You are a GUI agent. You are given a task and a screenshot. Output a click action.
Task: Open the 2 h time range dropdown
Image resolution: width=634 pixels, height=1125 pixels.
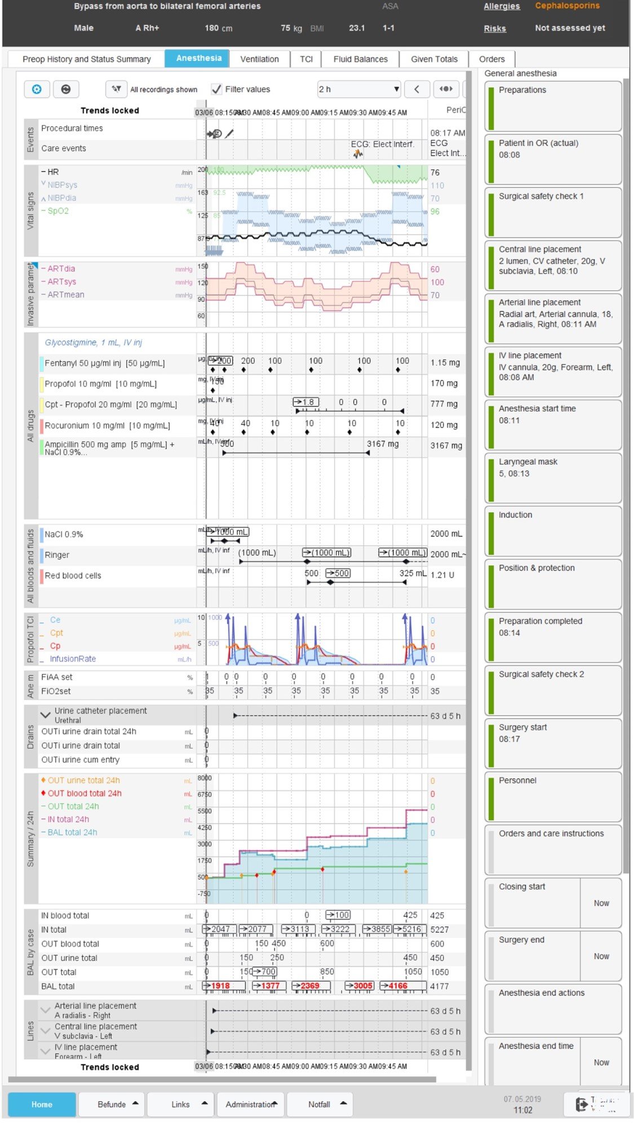(359, 89)
